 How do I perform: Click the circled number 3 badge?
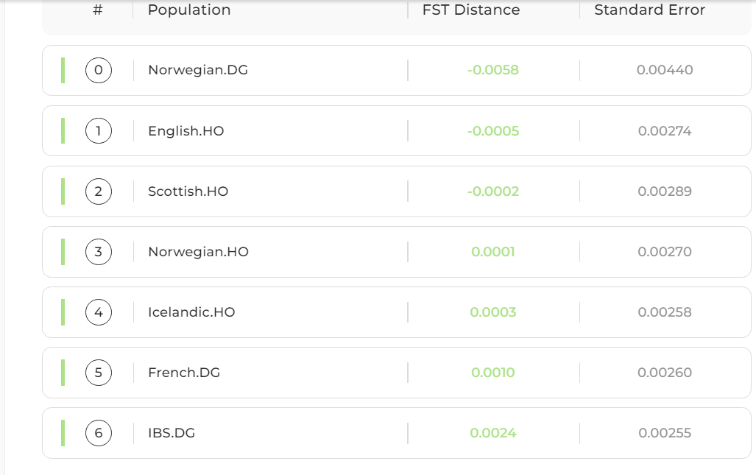tap(99, 252)
